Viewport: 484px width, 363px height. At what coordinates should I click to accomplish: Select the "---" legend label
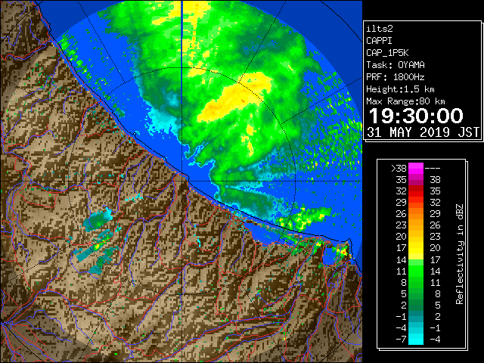(433, 169)
